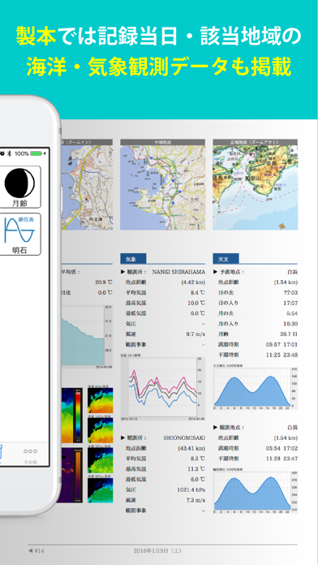318x565 pixels.
Task: Open the 天文潮位 24-hour tide chart
Action: 256,388
